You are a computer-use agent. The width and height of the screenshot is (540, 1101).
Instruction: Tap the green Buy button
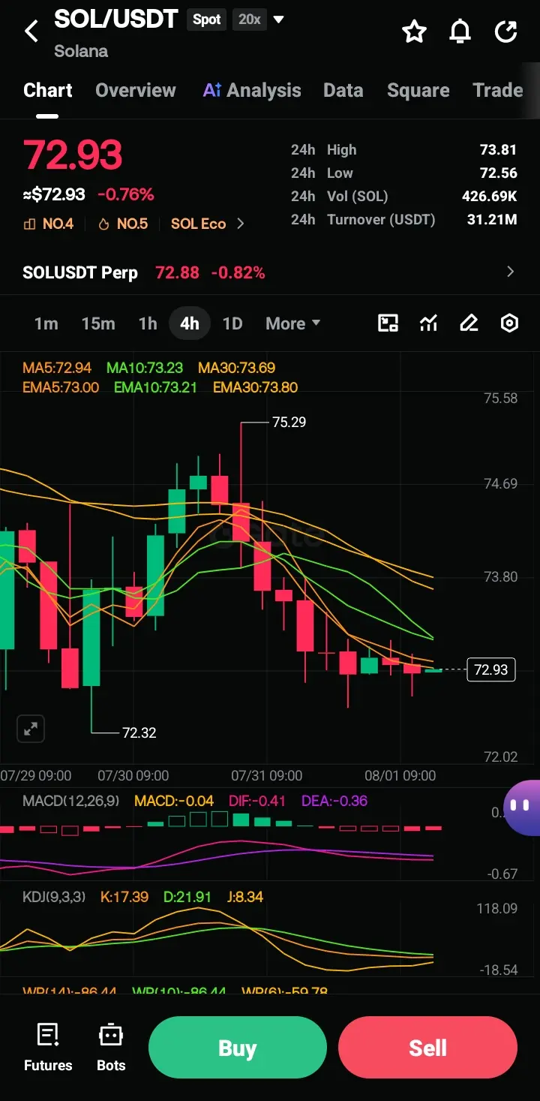(x=238, y=1048)
